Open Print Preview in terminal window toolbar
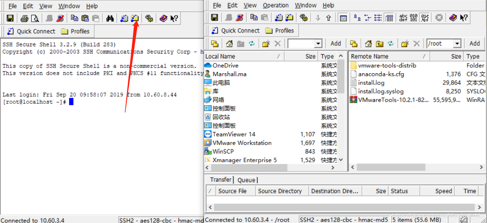The image size is (487, 223). point(35,18)
